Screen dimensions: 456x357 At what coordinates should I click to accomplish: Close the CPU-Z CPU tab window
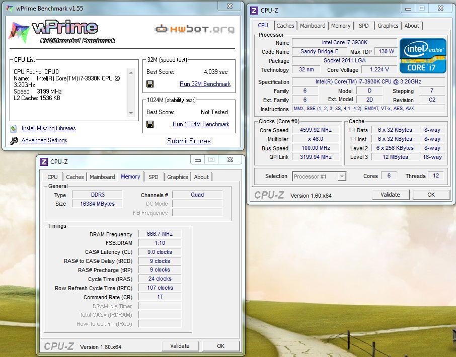point(440,9)
